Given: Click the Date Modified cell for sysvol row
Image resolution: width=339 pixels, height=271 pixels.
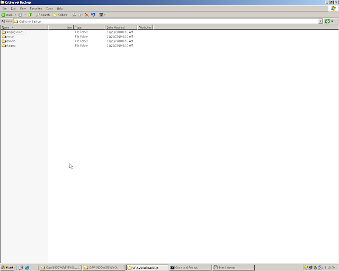Looking at the screenshot, I should click(120, 37).
